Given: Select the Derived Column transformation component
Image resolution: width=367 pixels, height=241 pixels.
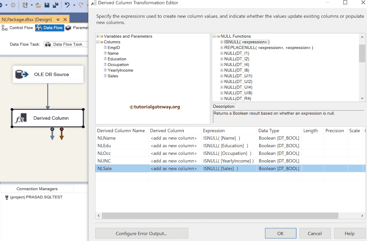Looking at the screenshot, I should pyautogui.click(x=48, y=118).
